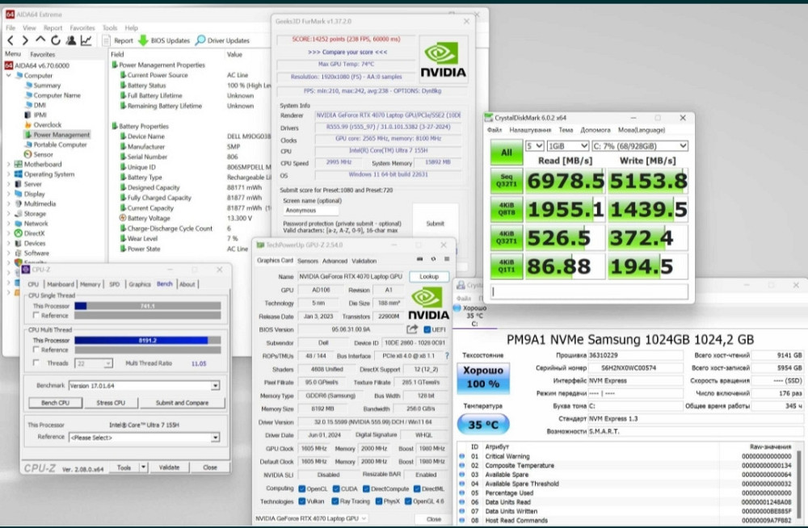The width and height of the screenshot is (808, 528).
Task: Switch to the Sensors tab in GPU-Z
Action: [x=308, y=261]
